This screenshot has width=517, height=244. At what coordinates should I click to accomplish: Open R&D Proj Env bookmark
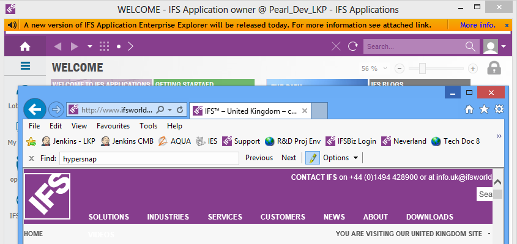coord(293,141)
